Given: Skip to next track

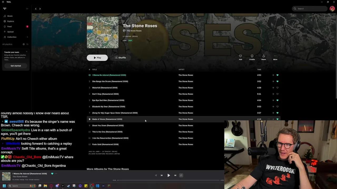Looking at the screenshot, I should click(x=175, y=175).
